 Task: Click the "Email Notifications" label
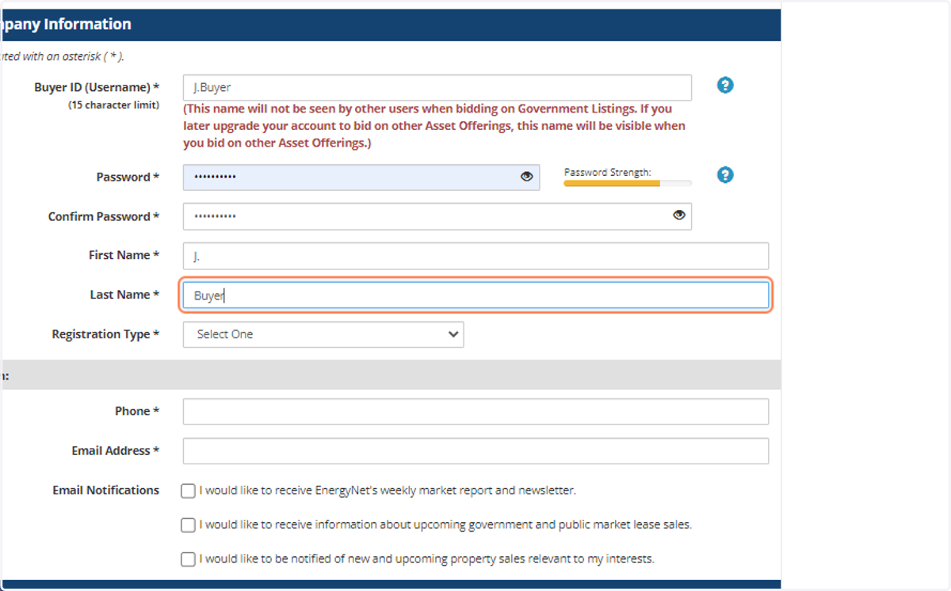coord(106,490)
